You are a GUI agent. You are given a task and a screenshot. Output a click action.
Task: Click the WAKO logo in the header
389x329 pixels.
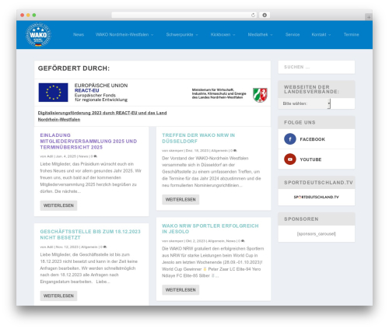coord(38,35)
